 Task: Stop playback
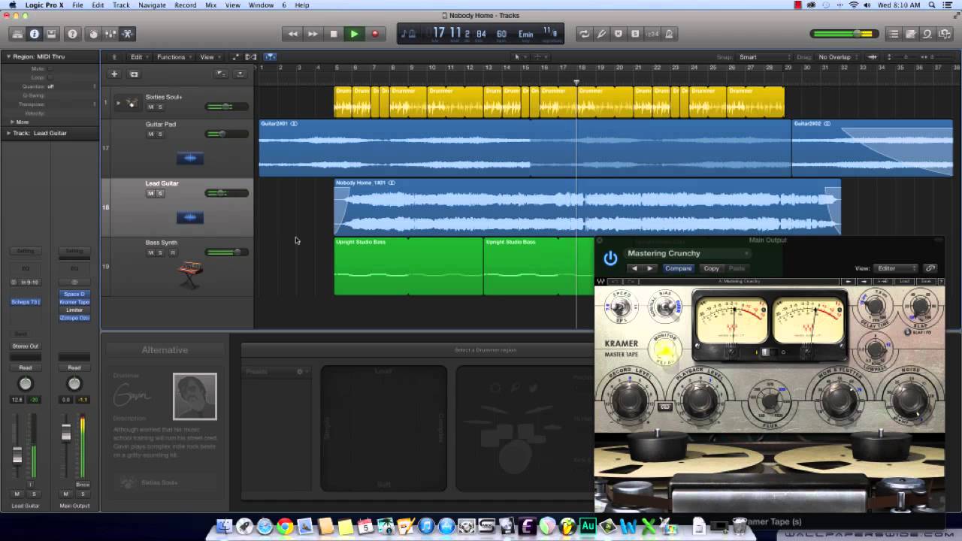pos(334,34)
